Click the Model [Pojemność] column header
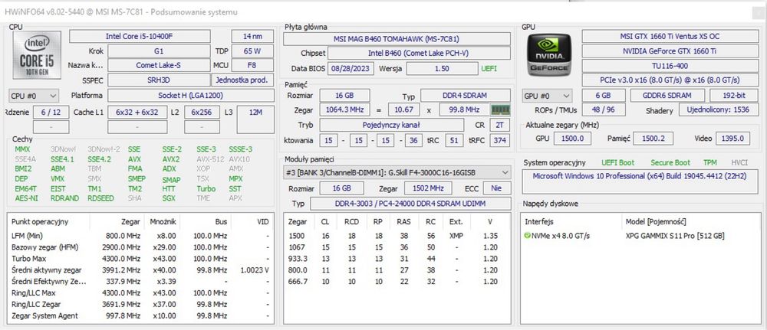Viewport: 767px width, 330px height. pos(656,221)
